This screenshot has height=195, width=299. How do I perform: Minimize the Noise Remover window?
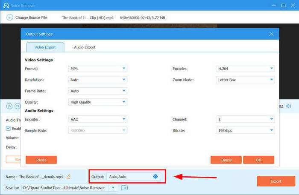(274, 5)
